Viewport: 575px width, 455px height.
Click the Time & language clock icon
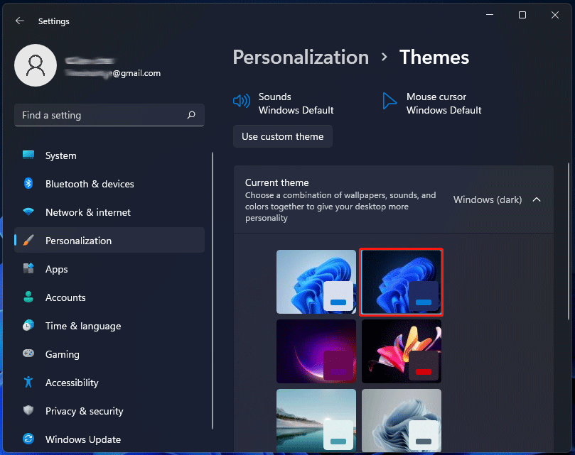coord(28,325)
